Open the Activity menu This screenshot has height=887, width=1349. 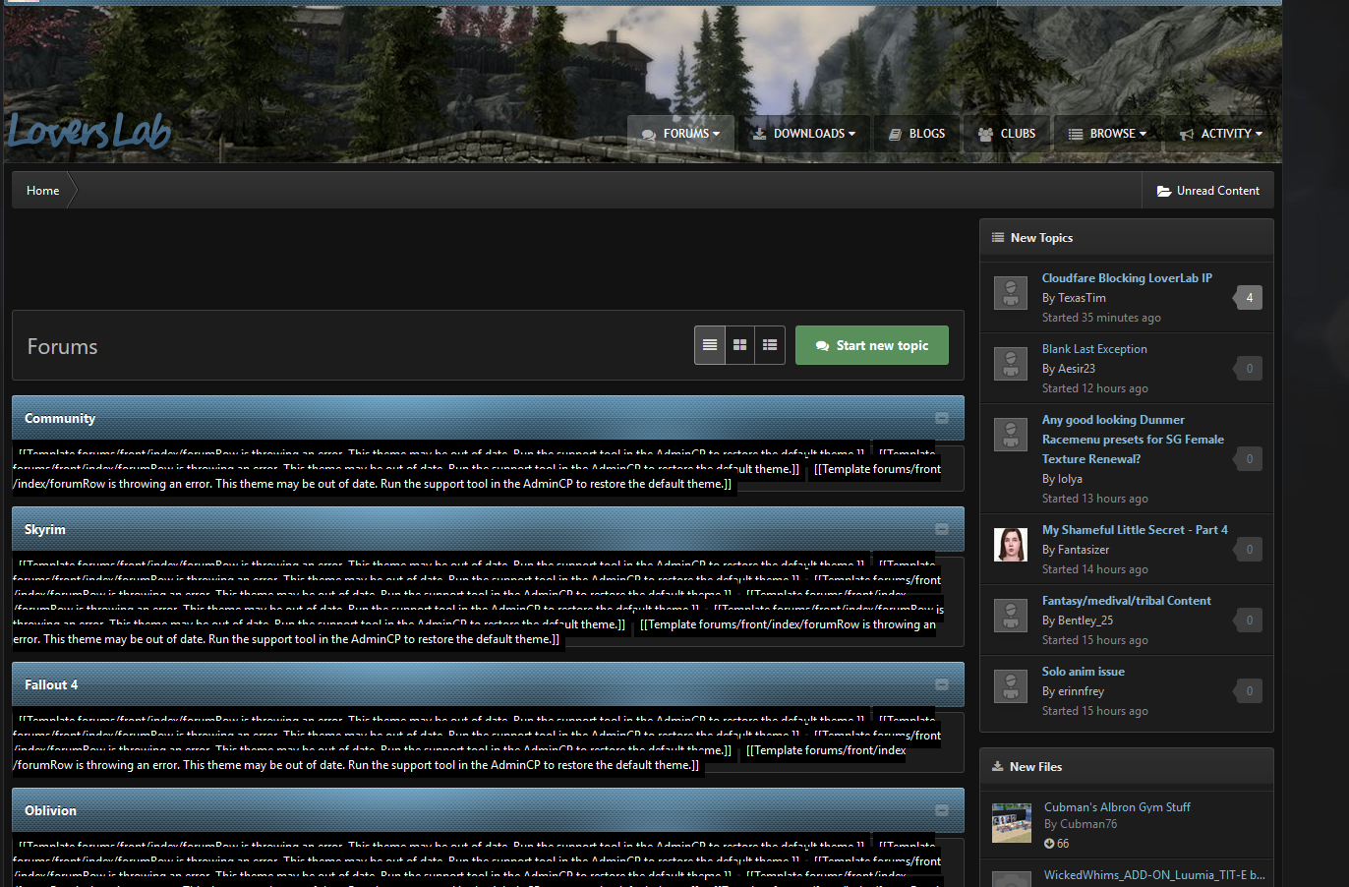(1221, 134)
